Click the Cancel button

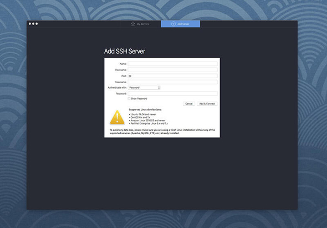(189, 104)
